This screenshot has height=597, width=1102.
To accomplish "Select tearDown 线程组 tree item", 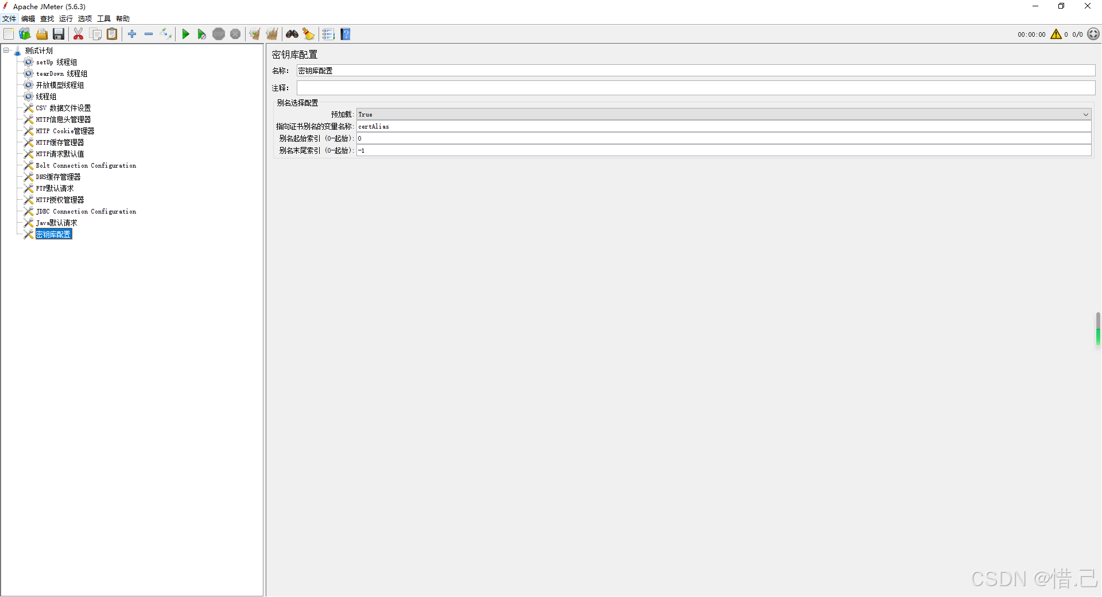I will pos(61,73).
